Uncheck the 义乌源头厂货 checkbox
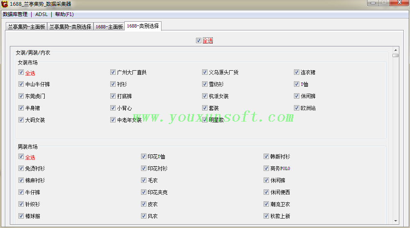Viewport: 410px width, 228px height. [x=205, y=72]
